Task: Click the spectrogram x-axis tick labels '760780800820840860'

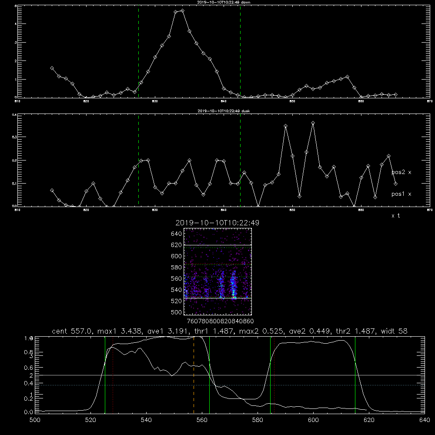Action: point(221,321)
